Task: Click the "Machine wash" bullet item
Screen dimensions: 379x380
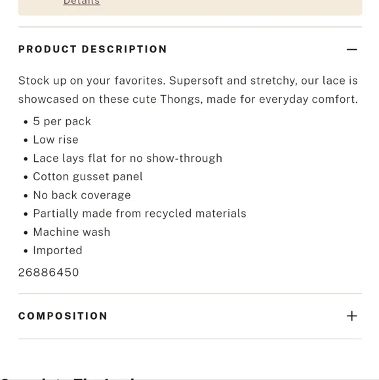Action: tap(71, 232)
